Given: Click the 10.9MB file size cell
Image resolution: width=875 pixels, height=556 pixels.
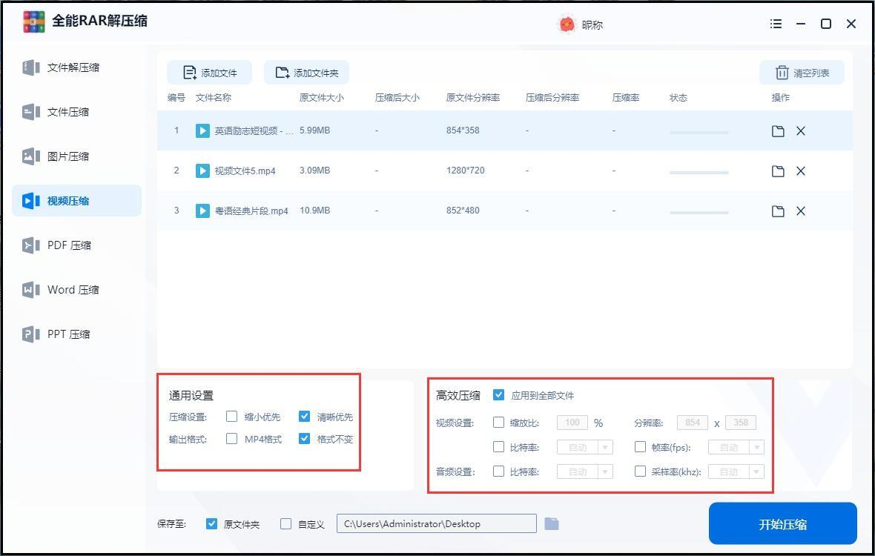Looking at the screenshot, I should 314,211.
